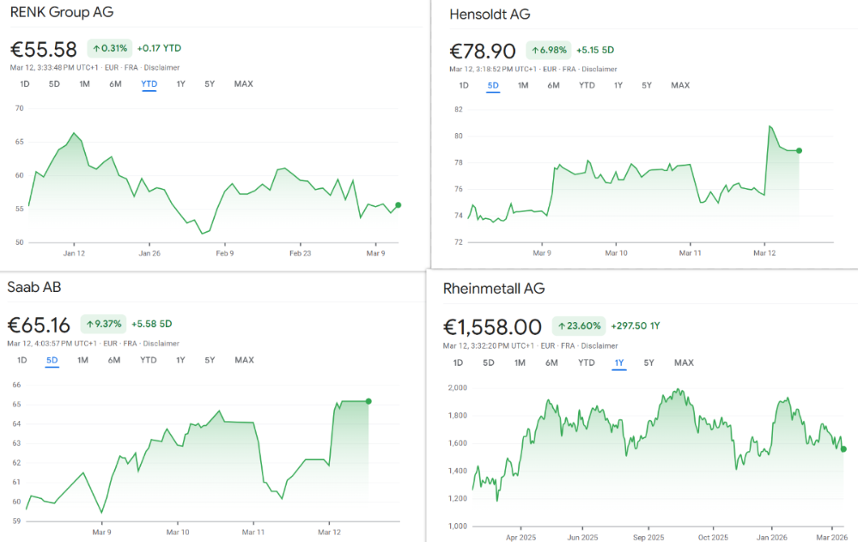Select 1Y tab on Saab AB chart
Screen dimensions: 858x542
(x=180, y=360)
